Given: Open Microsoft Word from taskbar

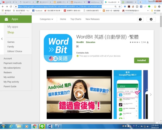Looking at the screenshot, I should tap(50, 126).
